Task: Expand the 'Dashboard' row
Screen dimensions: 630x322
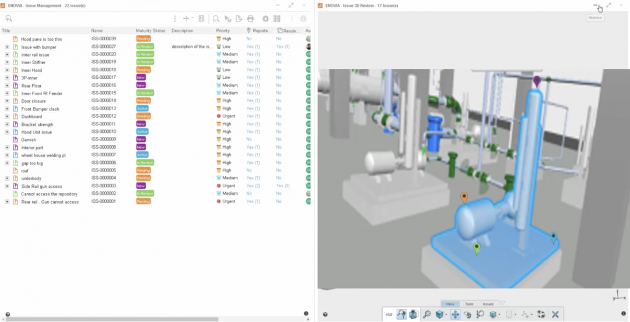Action: [x=7, y=116]
